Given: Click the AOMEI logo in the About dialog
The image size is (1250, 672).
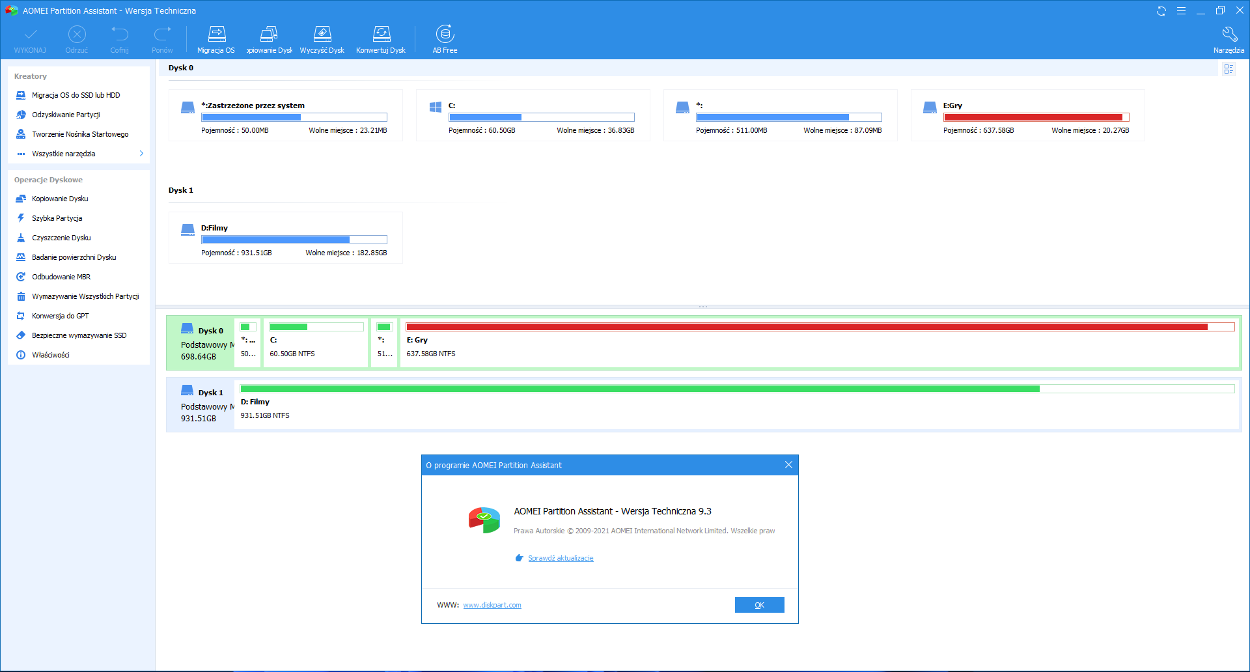Looking at the screenshot, I should pos(484,520).
